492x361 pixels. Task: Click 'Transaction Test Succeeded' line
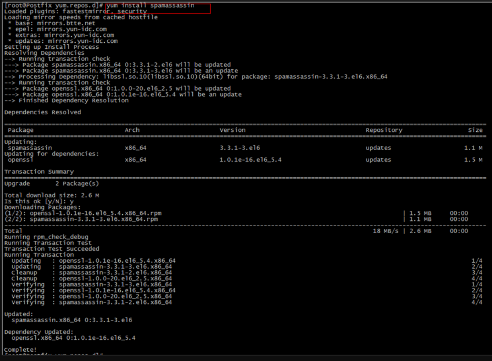(x=52, y=249)
